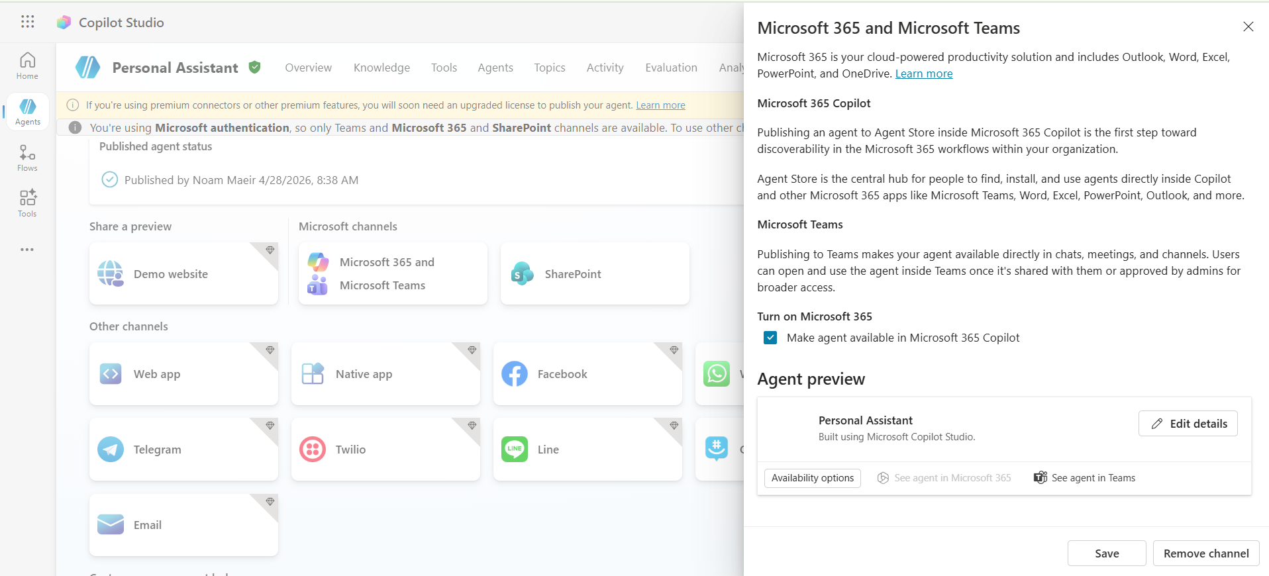The width and height of the screenshot is (1269, 576).
Task: Open the app launcher waffle icon
Action: point(27,22)
